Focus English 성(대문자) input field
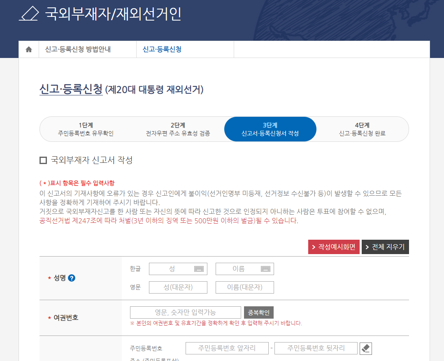Viewport: 444px width, 361px height. [x=178, y=287]
